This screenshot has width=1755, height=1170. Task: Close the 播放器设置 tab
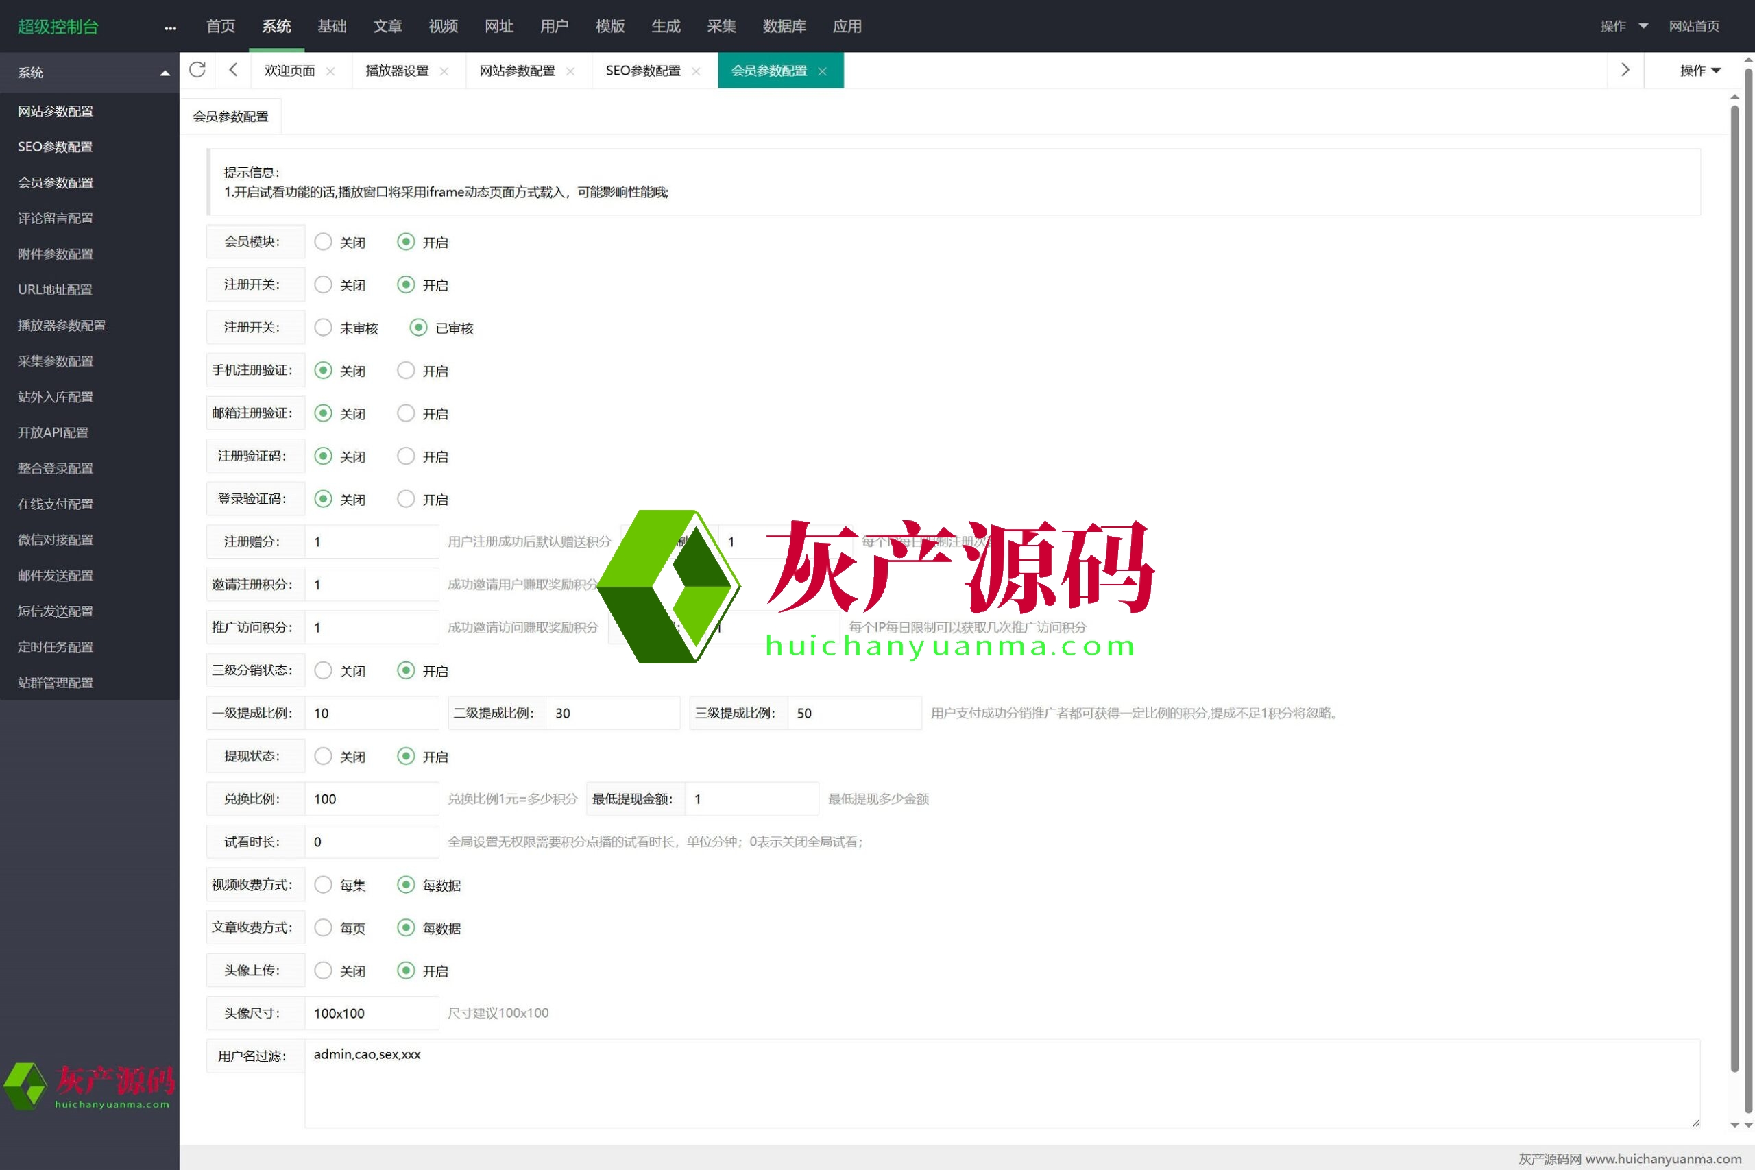click(444, 72)
